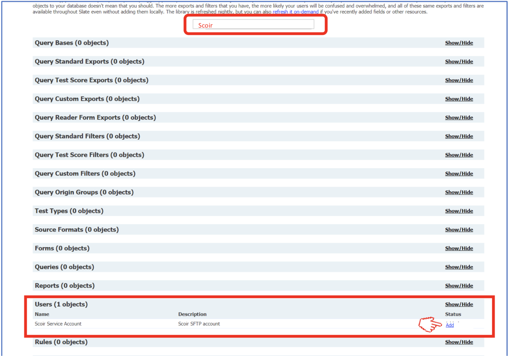Click the Reports (0 objects) heading

click(x=65, y=285)
